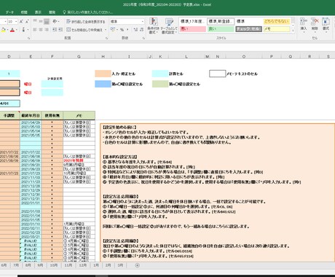Click the accounting number format icon
The image size is (335, 277).
[x=113, y=30]
